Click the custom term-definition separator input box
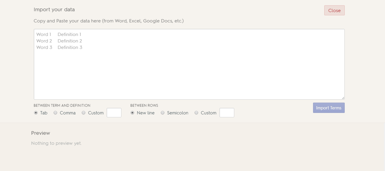 tap(114, 113)
